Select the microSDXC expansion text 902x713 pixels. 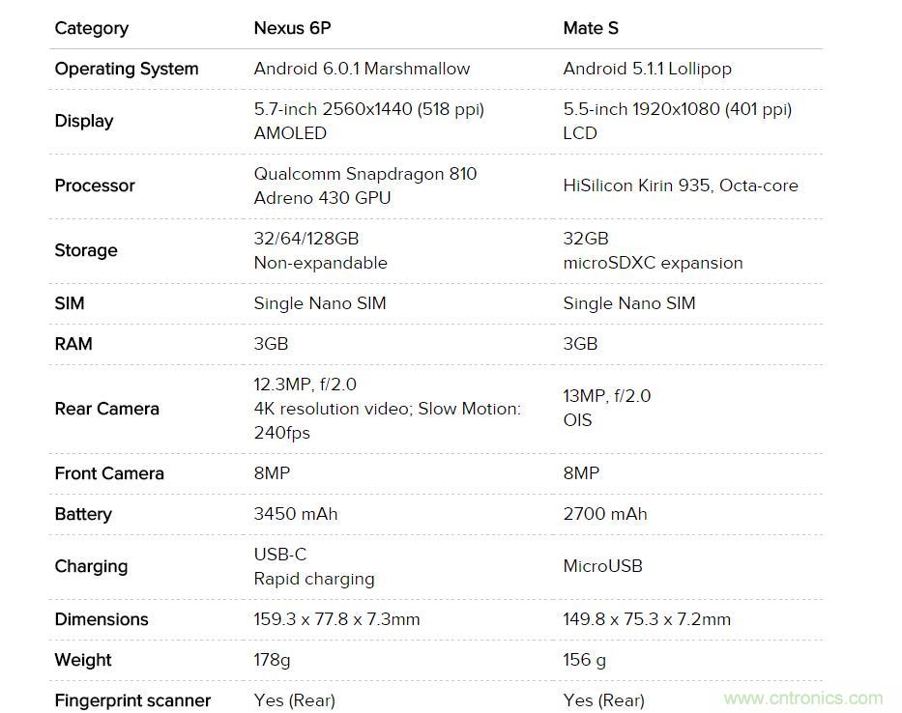click(x=653, y=263)
